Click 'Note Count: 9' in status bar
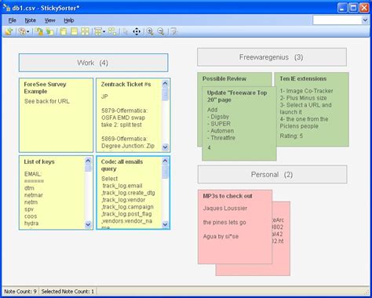Viewport: 372px width, 298px height. 20,291
